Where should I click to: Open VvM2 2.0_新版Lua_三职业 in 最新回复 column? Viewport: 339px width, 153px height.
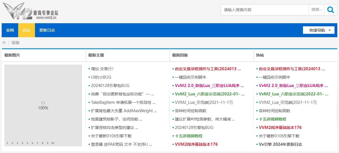pyautogui.click(x=209, y=86)
